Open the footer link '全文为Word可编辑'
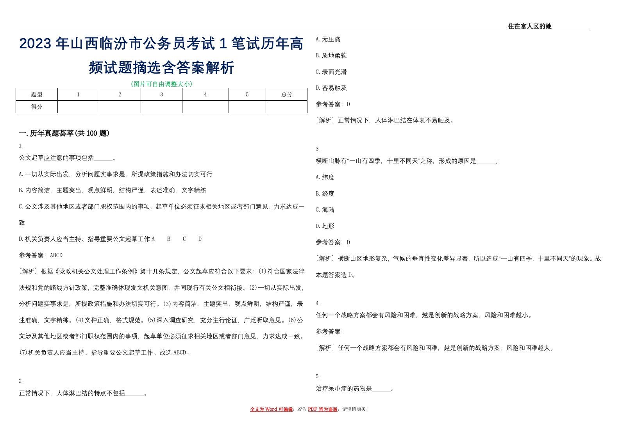Screen dimensions: 620x438 click(271, 409)
